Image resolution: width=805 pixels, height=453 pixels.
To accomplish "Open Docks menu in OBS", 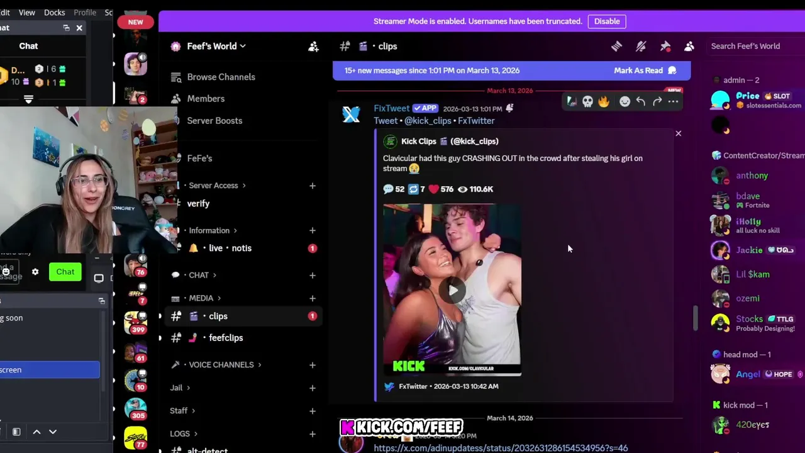I will point(54,13).
